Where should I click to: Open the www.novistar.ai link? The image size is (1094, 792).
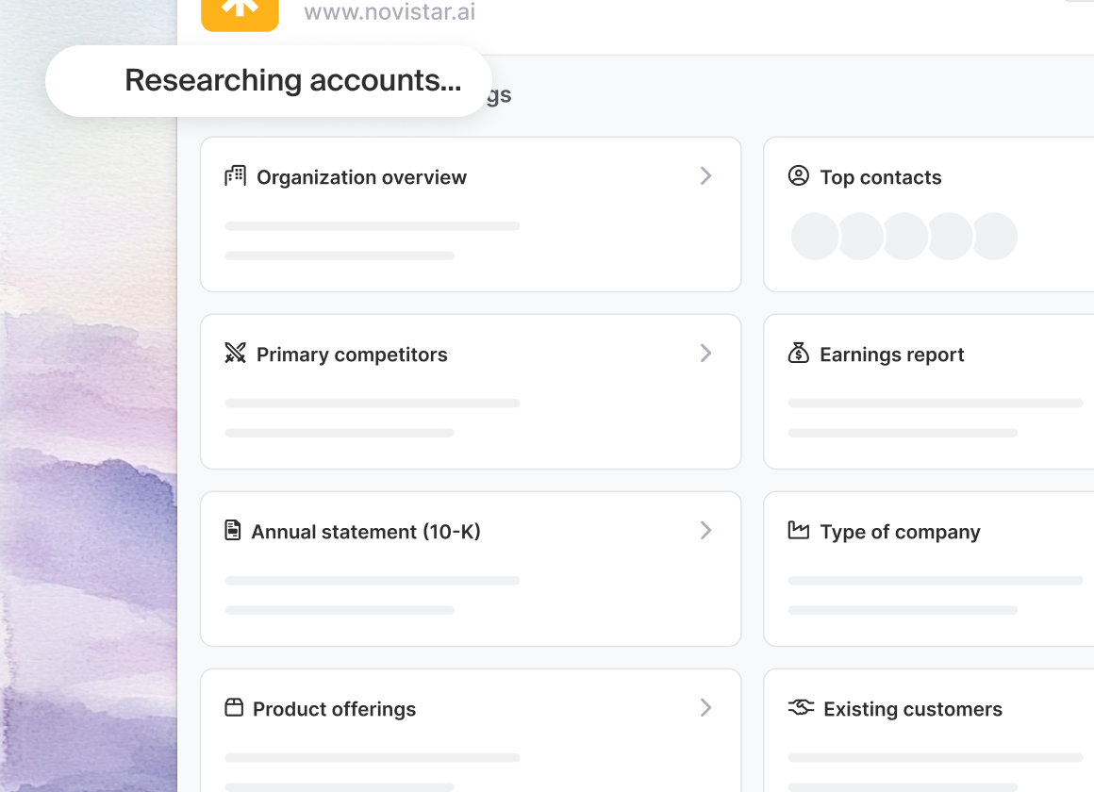389,12
